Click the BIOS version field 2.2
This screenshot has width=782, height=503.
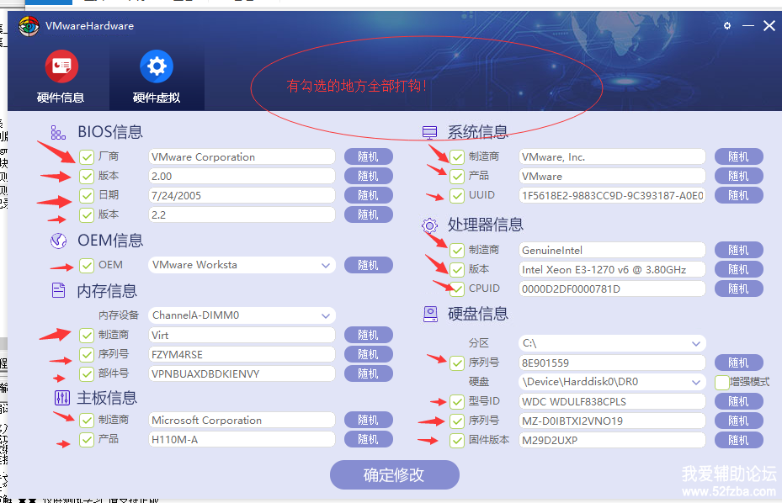point(242,214)
